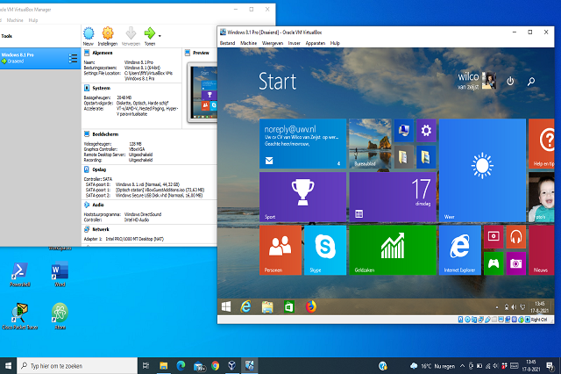
Task: Open Invoer menu in the VM window
Action: (295, 43)
